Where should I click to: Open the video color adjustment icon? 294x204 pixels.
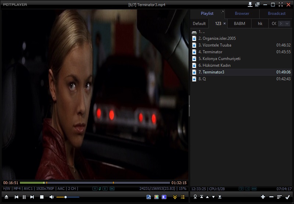(156, 197)
